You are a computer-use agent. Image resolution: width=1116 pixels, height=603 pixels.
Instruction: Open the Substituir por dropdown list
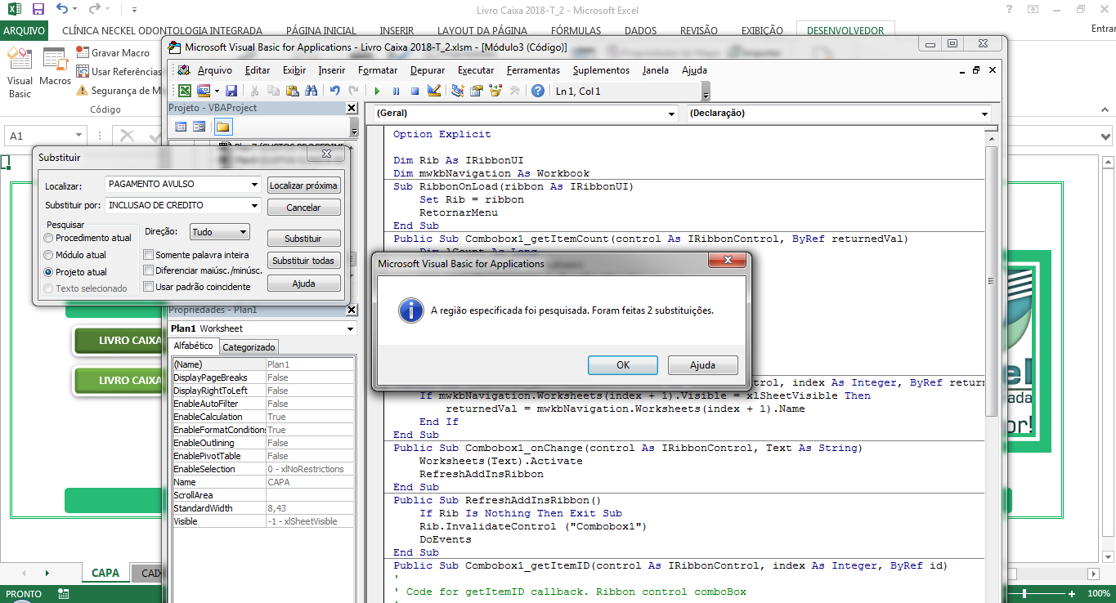[x=254, y=205]
